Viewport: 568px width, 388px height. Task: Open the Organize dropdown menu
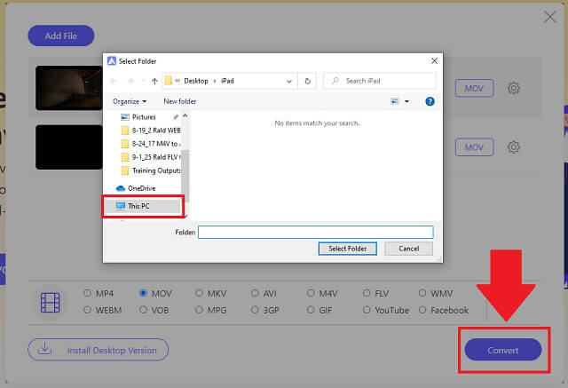click(x=130, y=101)
